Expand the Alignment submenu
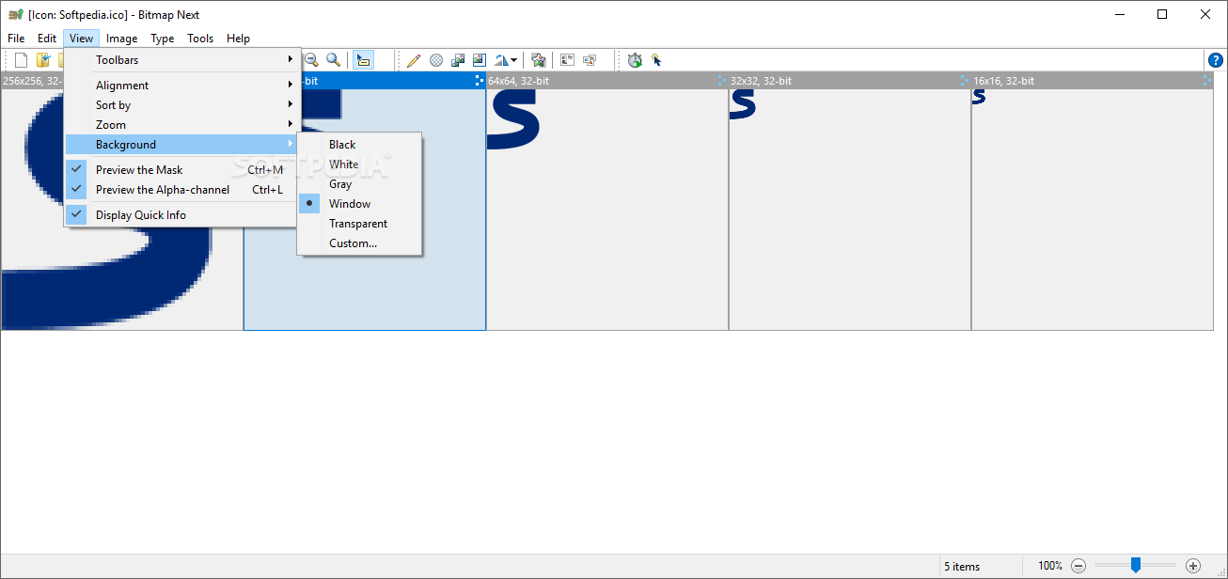 pos(182,86)
